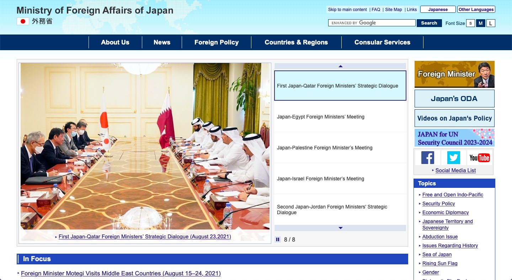Pause the news slideshow
512x280 pixels.
pos(278,239)
